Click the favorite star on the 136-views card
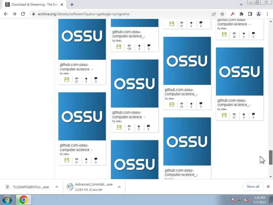Image resolution: width=273 pixels, height=205 pixels. click(139, 46)
